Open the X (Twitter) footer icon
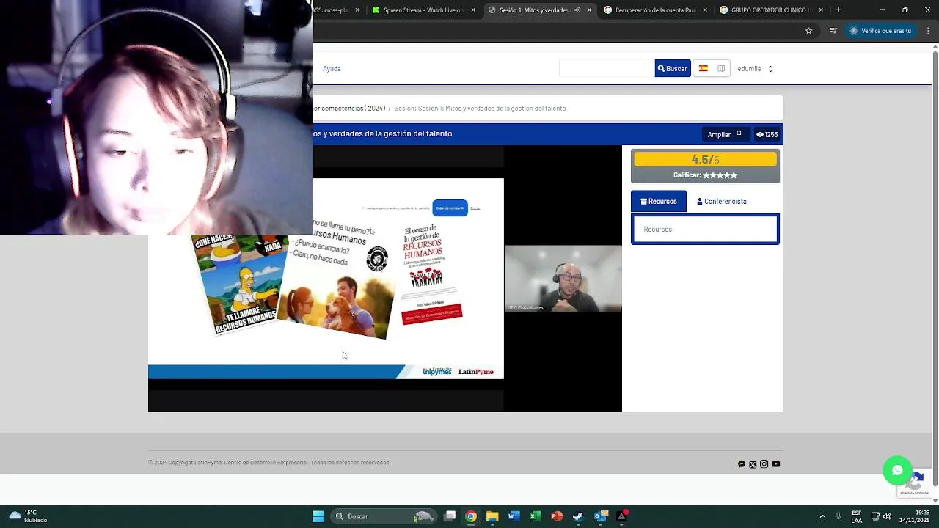Screen dimensions: 939x528 click(x=753, y=464)
